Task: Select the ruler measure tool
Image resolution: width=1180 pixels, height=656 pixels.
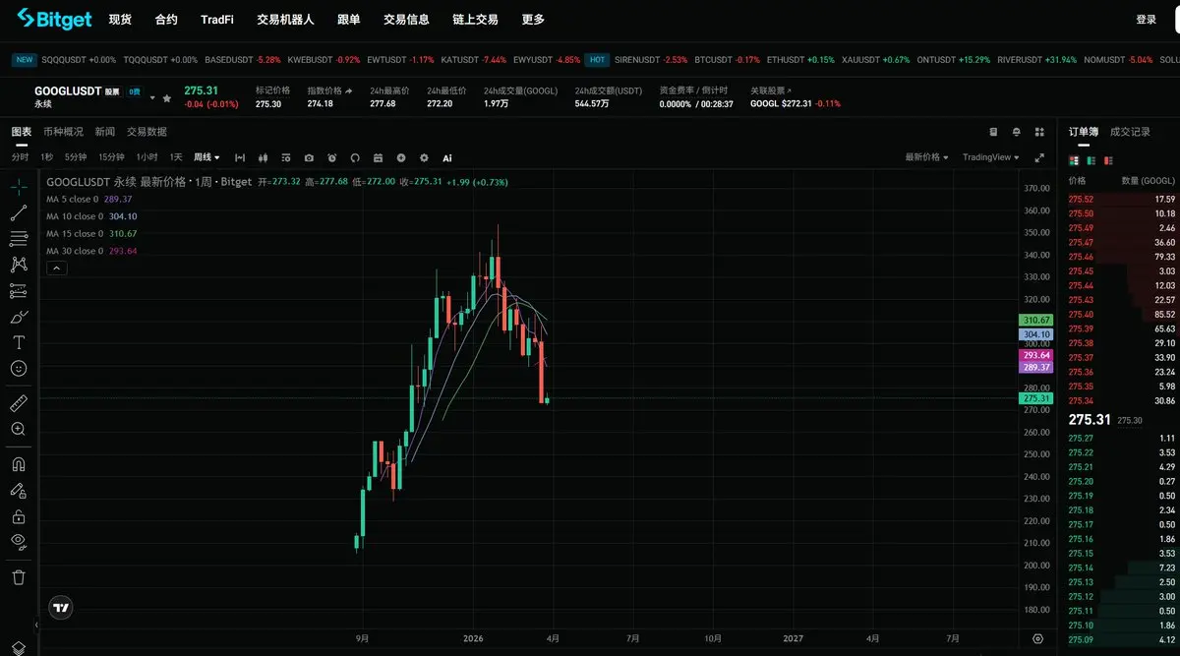Action: click(x=19, y=403)
